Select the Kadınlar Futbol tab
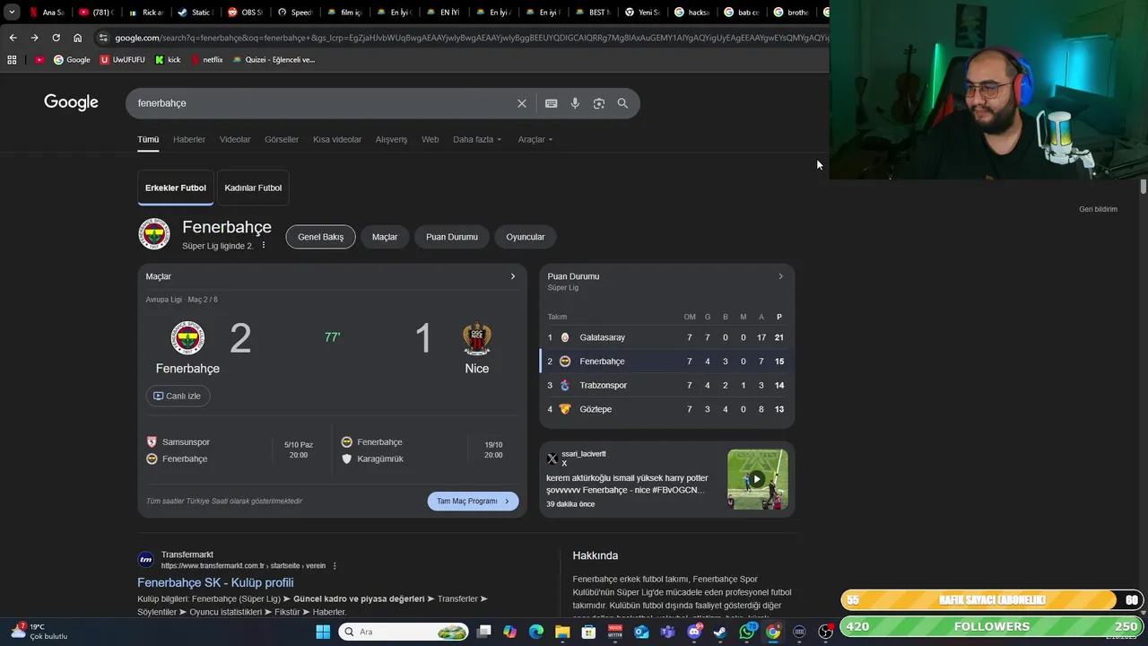Image resolution: width=1148 pixels, height=646 pixels. [x=253, y=188]
